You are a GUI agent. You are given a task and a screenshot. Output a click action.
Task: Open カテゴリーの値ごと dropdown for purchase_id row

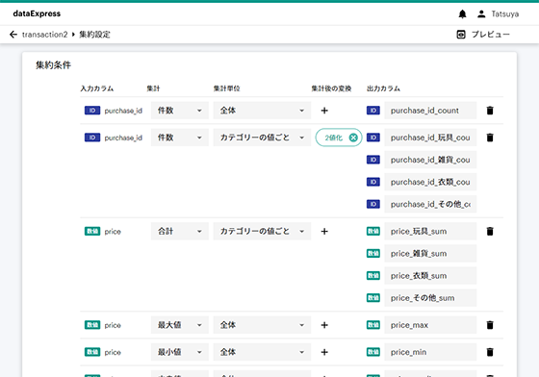tap(262, 138)
